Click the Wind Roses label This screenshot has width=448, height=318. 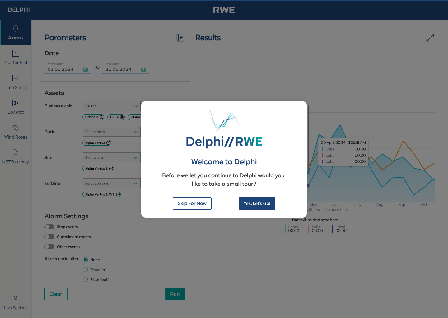[16, 137]
